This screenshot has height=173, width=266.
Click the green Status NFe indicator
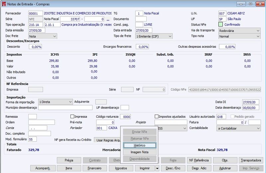point(220,25)
